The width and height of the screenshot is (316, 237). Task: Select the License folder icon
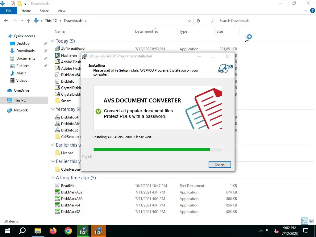(57, 153)
